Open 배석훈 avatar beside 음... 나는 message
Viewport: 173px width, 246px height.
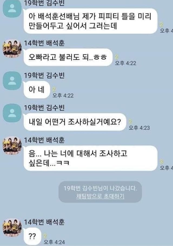tap(12, 146)
